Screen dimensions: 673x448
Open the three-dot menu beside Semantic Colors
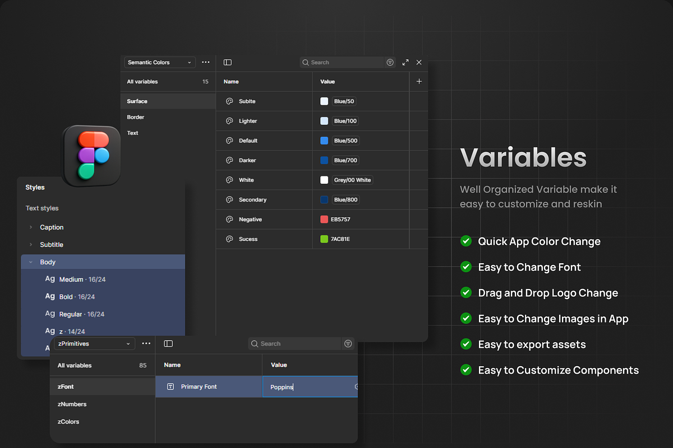[206, 62]
